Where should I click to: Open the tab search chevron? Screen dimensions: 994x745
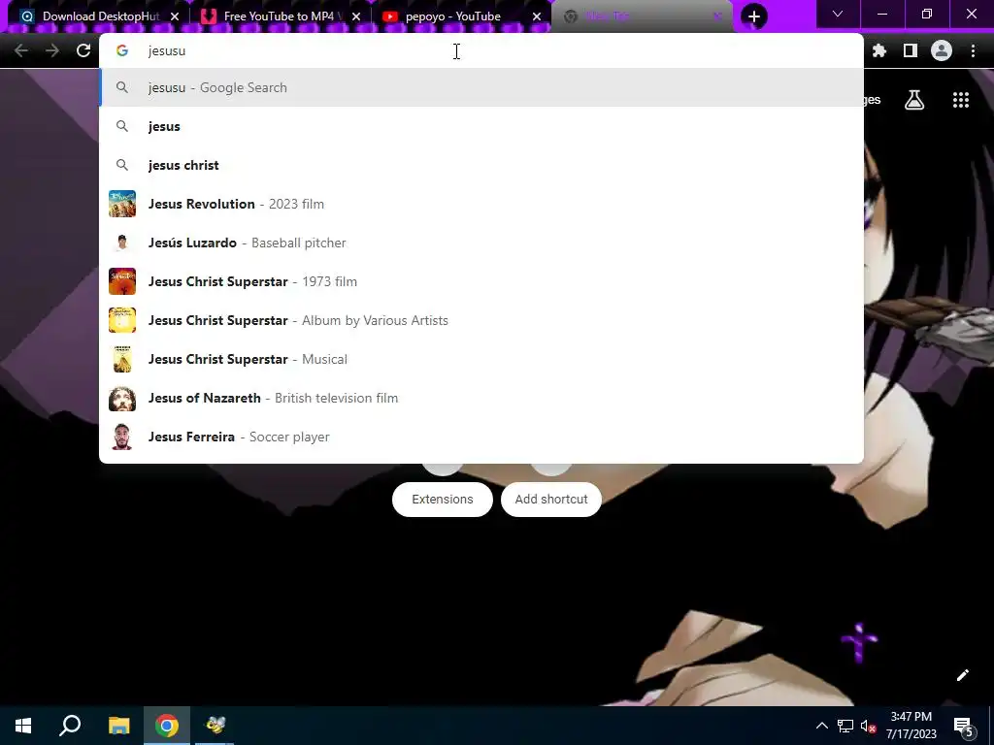[x=838, y=14]
